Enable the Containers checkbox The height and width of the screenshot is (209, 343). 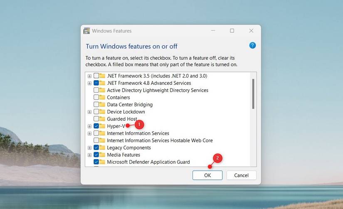(x=96, y=97)
